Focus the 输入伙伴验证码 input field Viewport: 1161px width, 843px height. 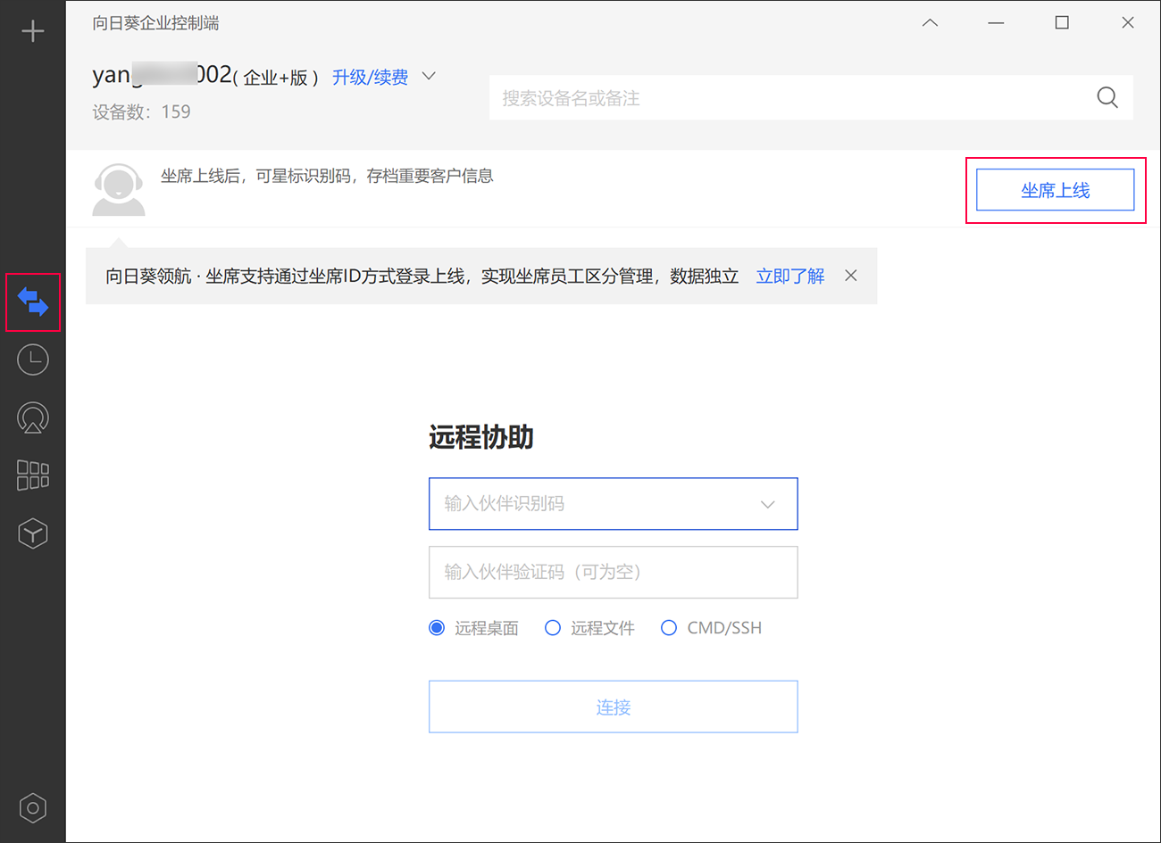click(614, 572)
